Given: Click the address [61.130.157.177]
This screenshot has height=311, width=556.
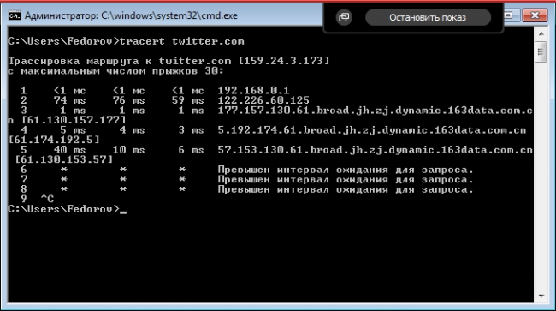Looking at the screenshot, I should 74,120.
